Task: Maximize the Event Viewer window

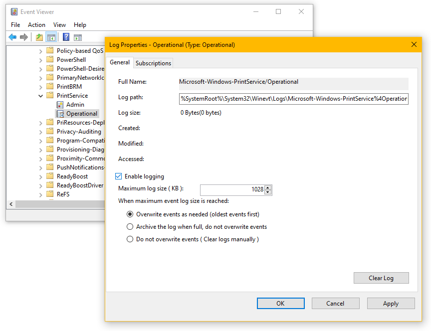Action: (278, 11)
